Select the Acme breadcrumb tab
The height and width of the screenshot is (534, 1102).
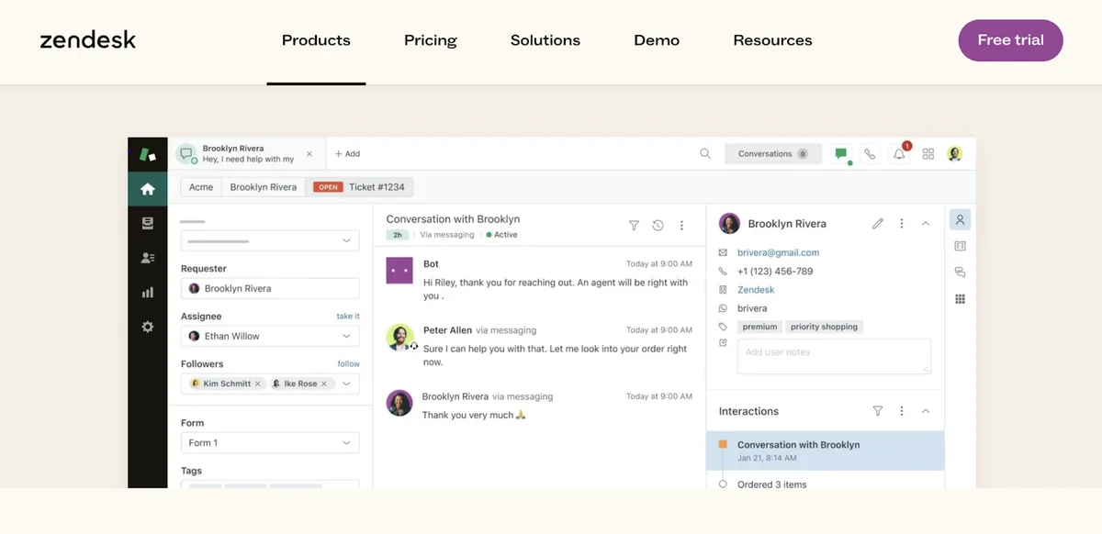(x=201, y=187)
